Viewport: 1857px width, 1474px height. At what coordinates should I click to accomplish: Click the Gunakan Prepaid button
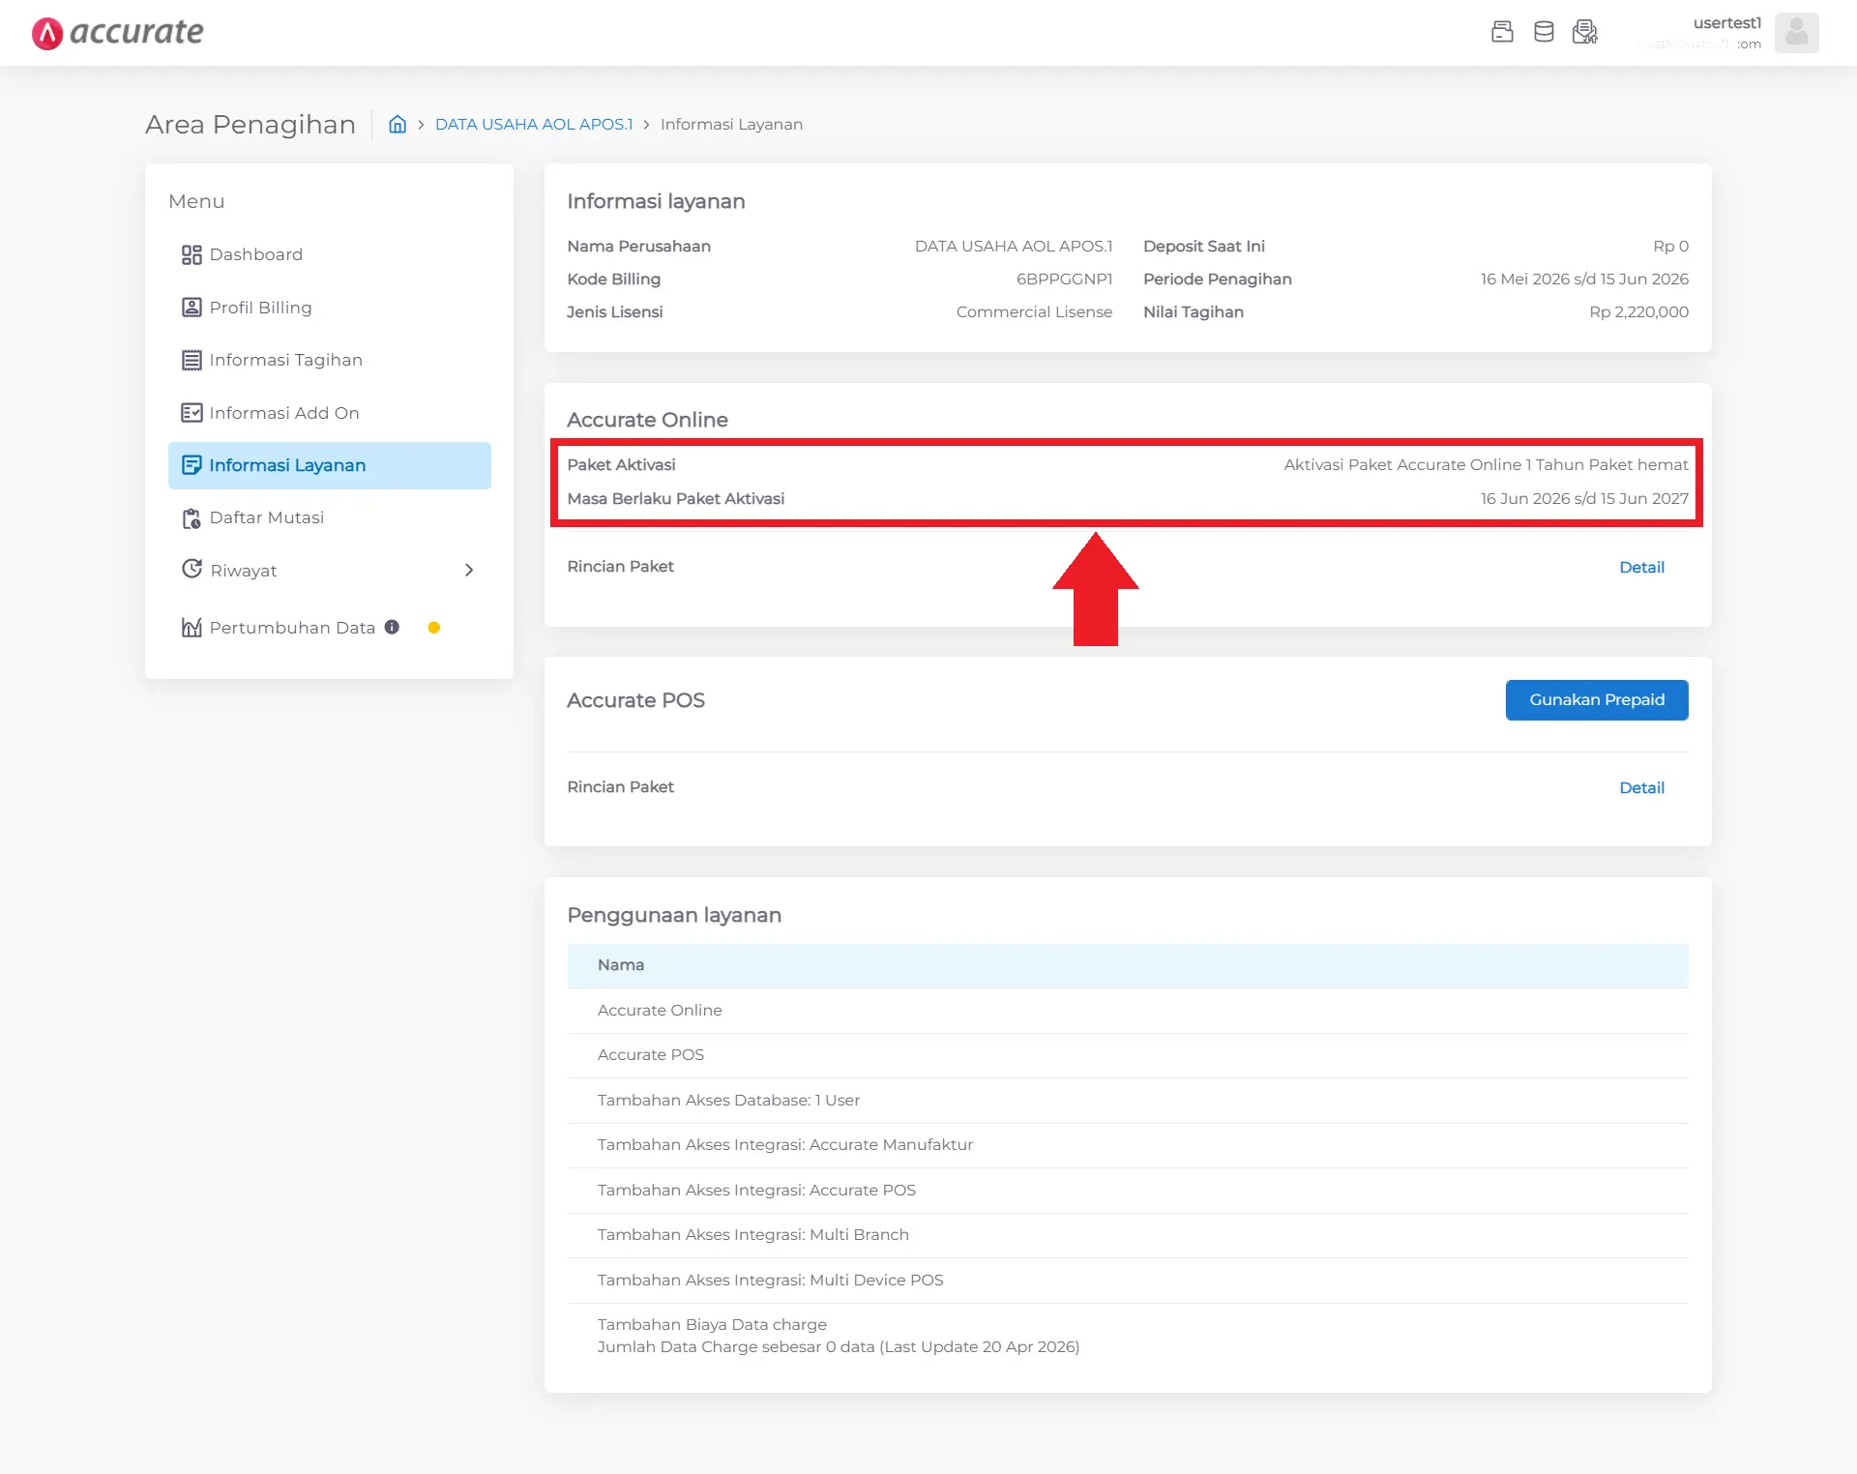click(x=1597, y=700)
